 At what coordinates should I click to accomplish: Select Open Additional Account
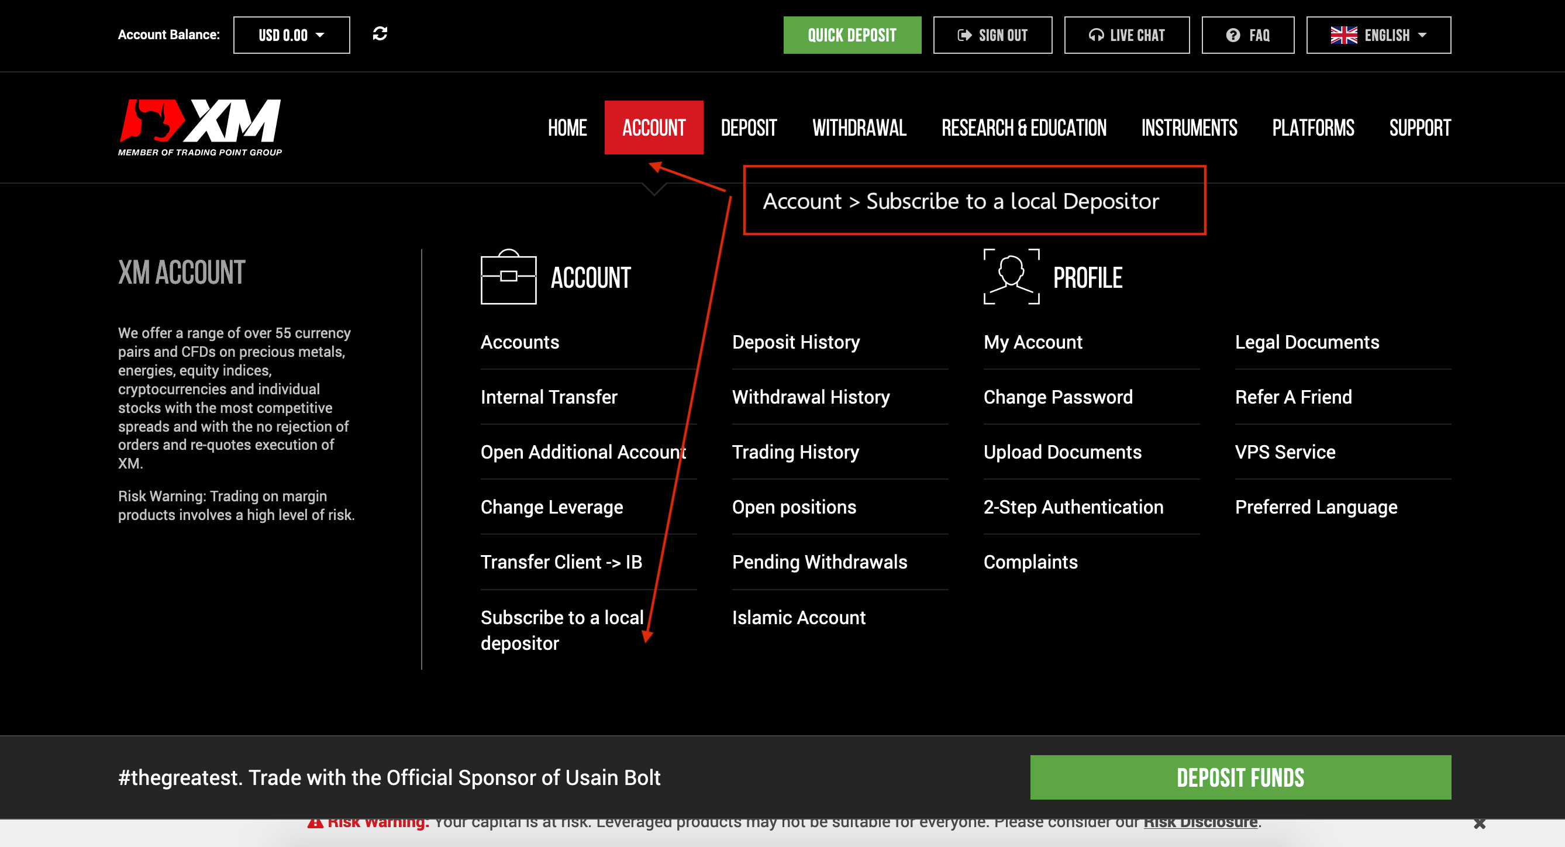click(x=583, y=452)
